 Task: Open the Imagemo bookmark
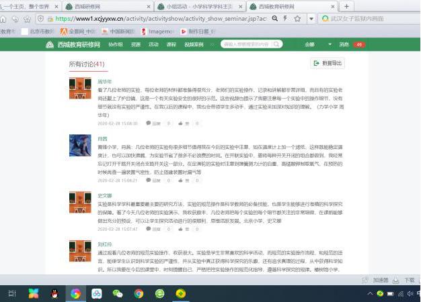(157, 32)
